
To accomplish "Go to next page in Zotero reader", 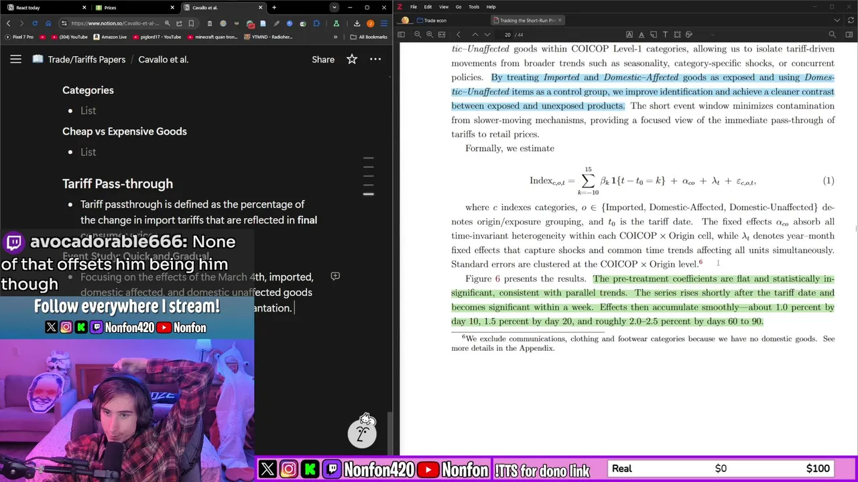I will point(487,35).
